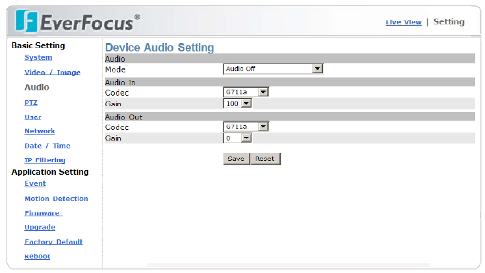
Task: Open the Audio In Gain dropdown
Action: [246, 104]
